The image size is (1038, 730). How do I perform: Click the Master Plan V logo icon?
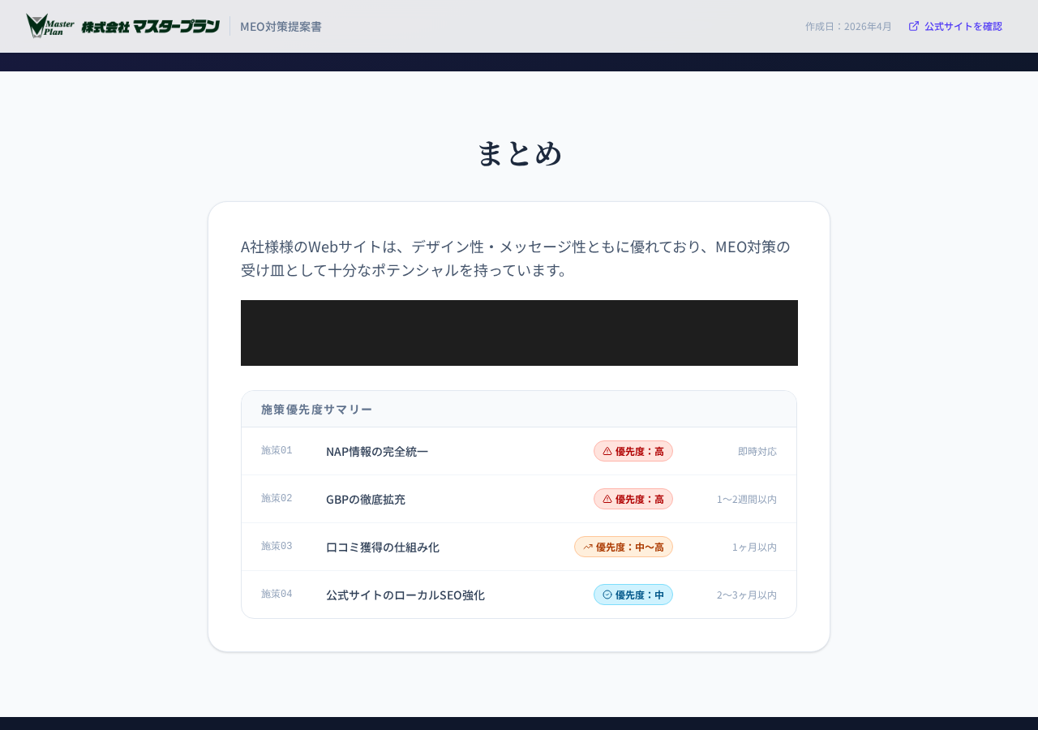[x=36, y=24]
